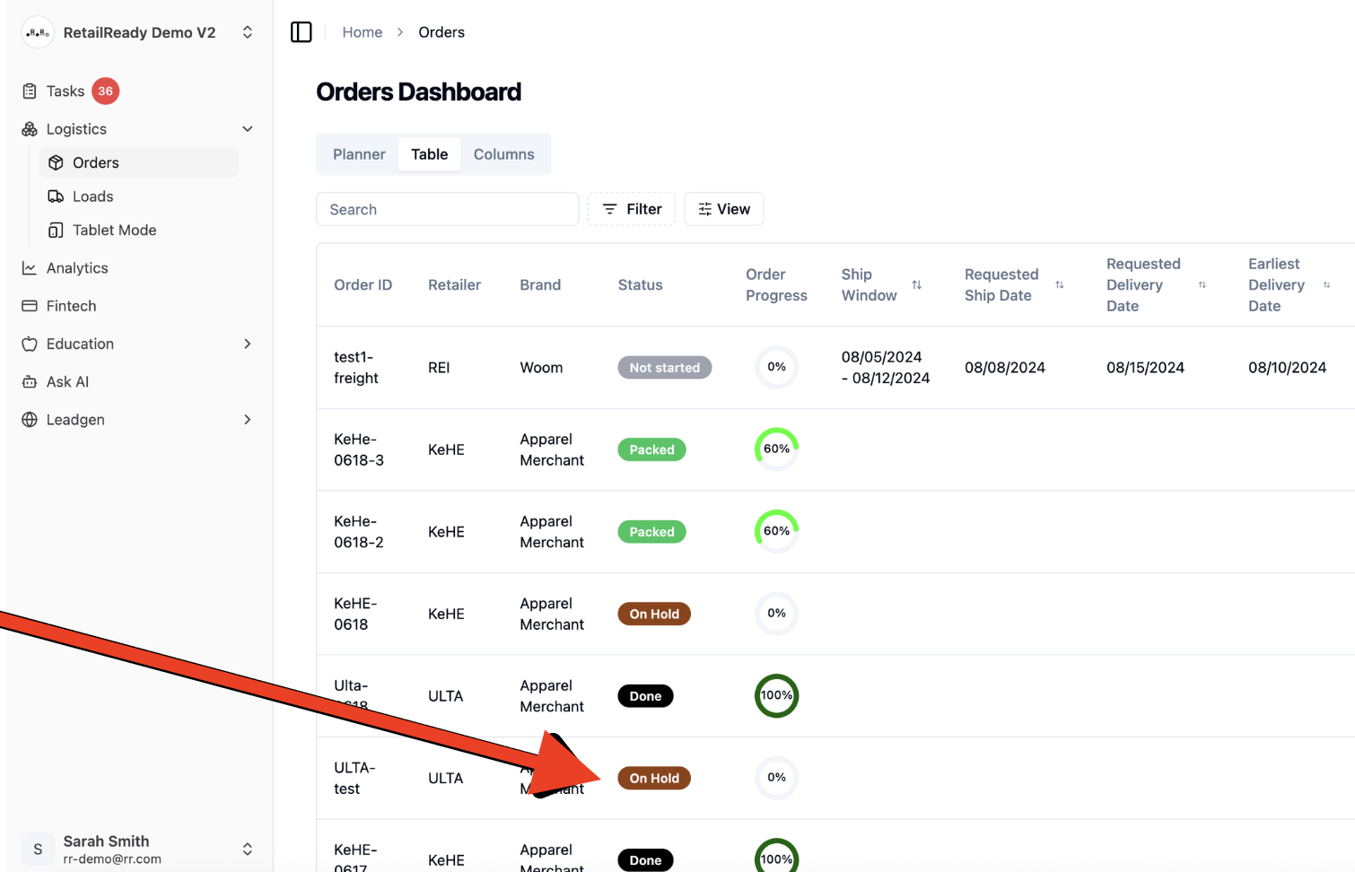The height and width of the screenshot is (872, 1355).
Task: Click the REI retailer cell
Action: (x=439, y=368)
